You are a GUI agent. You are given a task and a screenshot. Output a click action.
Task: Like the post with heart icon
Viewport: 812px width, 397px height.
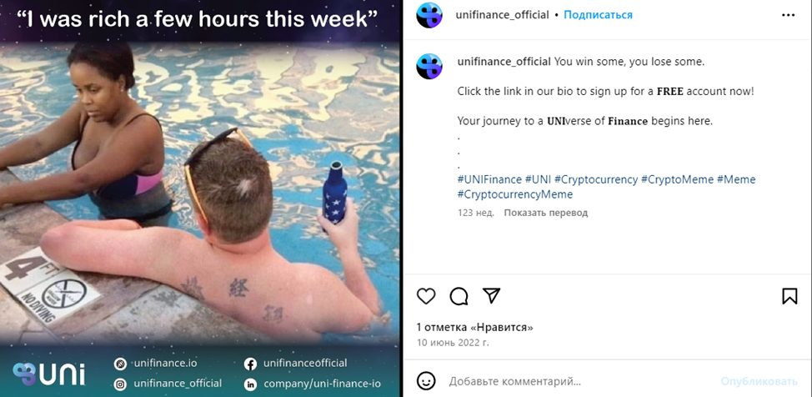426,296
